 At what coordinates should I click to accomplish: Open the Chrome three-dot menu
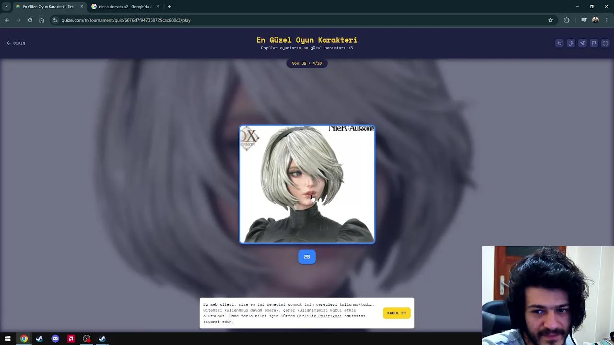pyautogui.click(x=607, y=20)
